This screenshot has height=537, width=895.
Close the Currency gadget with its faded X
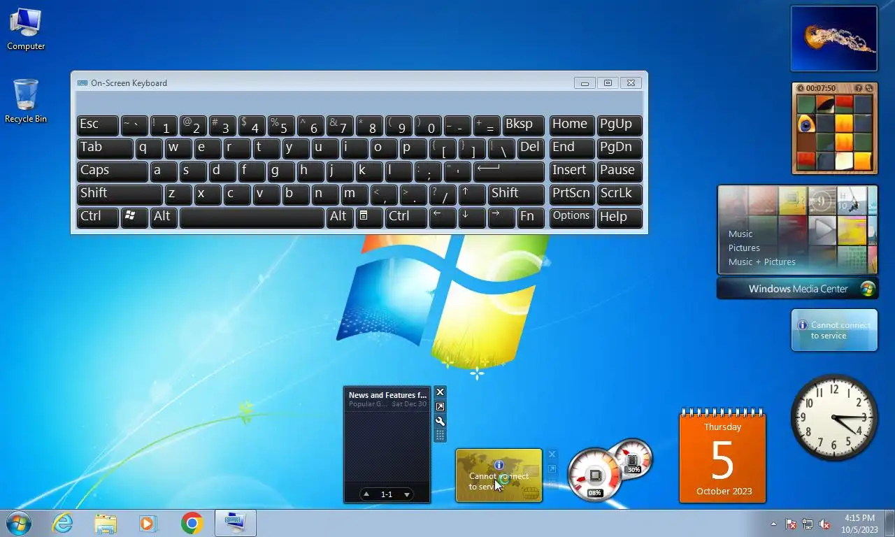[552, 454]
